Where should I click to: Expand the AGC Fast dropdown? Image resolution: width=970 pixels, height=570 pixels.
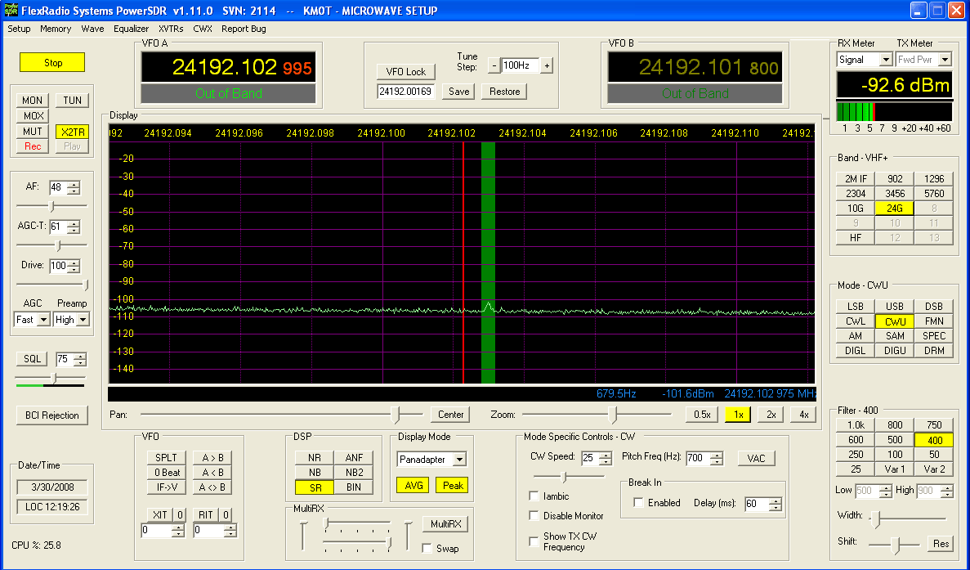(42, 320)
